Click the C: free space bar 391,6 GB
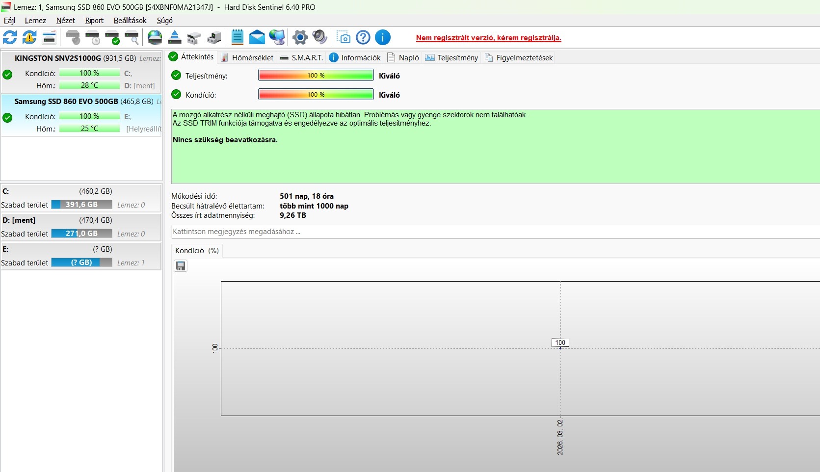820x472 pixels. pos(81,205)
